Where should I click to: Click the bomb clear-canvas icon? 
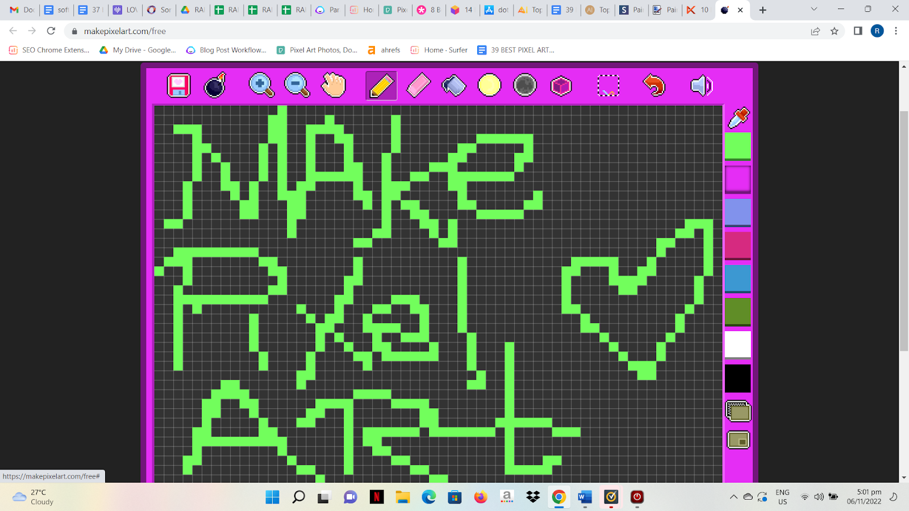215,86
